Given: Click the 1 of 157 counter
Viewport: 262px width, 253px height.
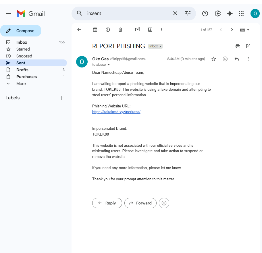Looking at the screenshot, I should pos(206,30).
